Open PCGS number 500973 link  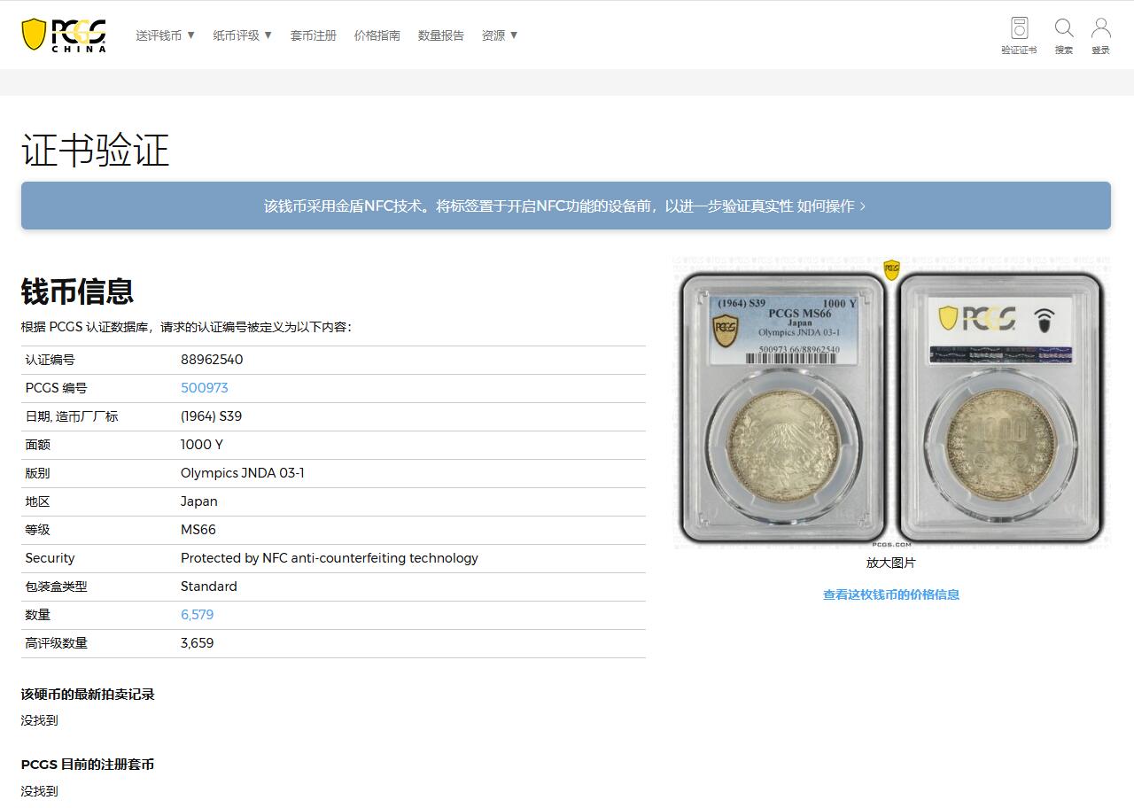[x=205, y=388]
